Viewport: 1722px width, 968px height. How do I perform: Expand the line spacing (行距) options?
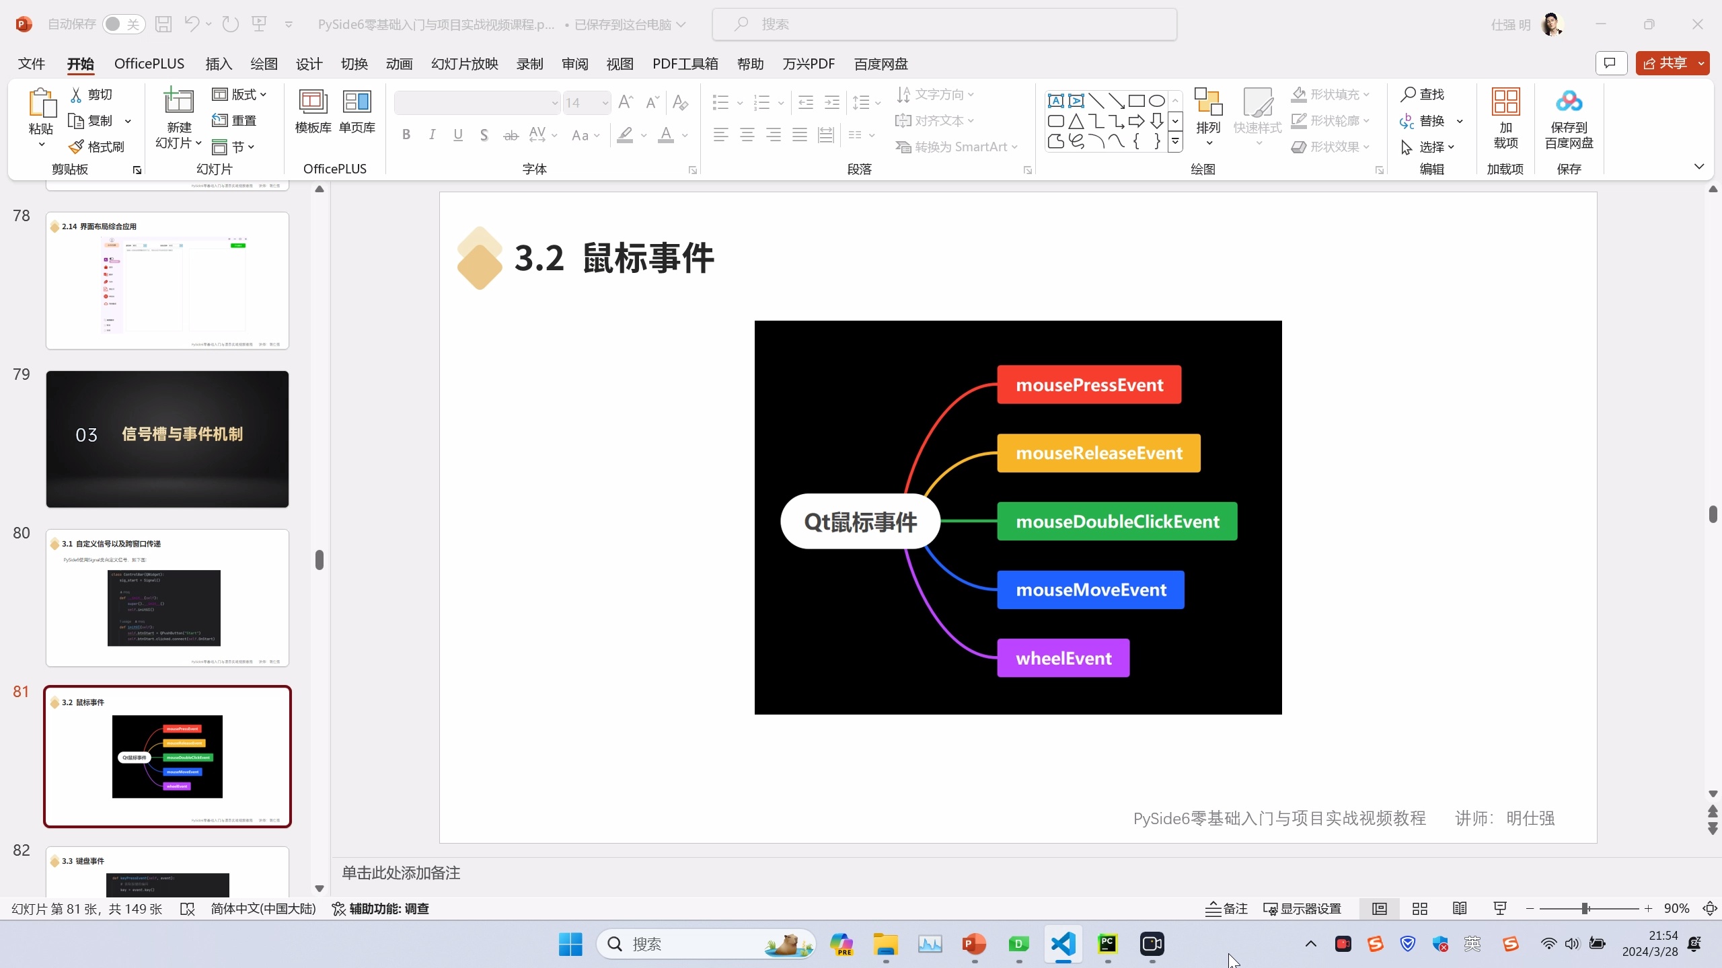(x=866, y=102)
